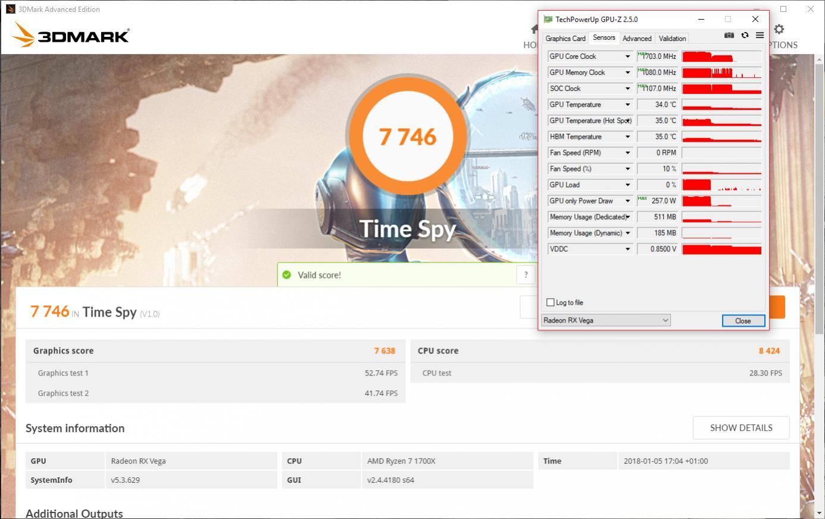
Task: Click the Graphics test 1 row
Action: point(215,373)
